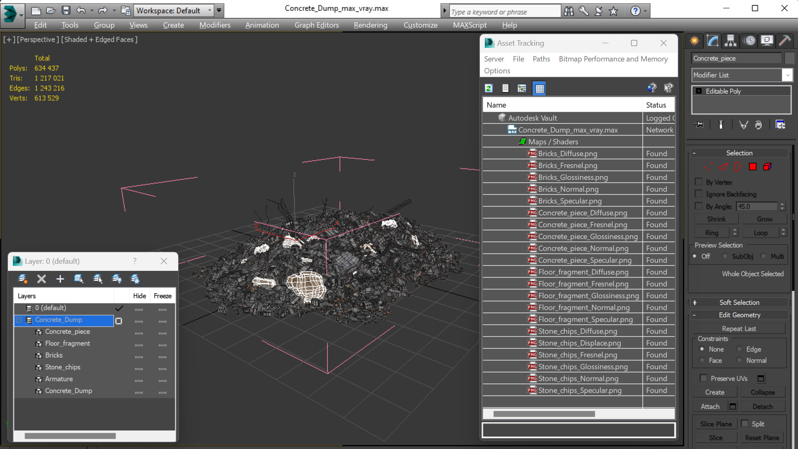The image size is (798, 449).
Task: Open the Motion command panel tab
Action: (x=749, y=40)
